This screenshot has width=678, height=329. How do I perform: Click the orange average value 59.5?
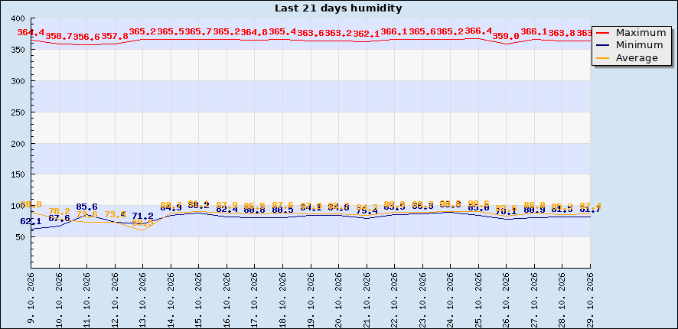pos(143,223)
